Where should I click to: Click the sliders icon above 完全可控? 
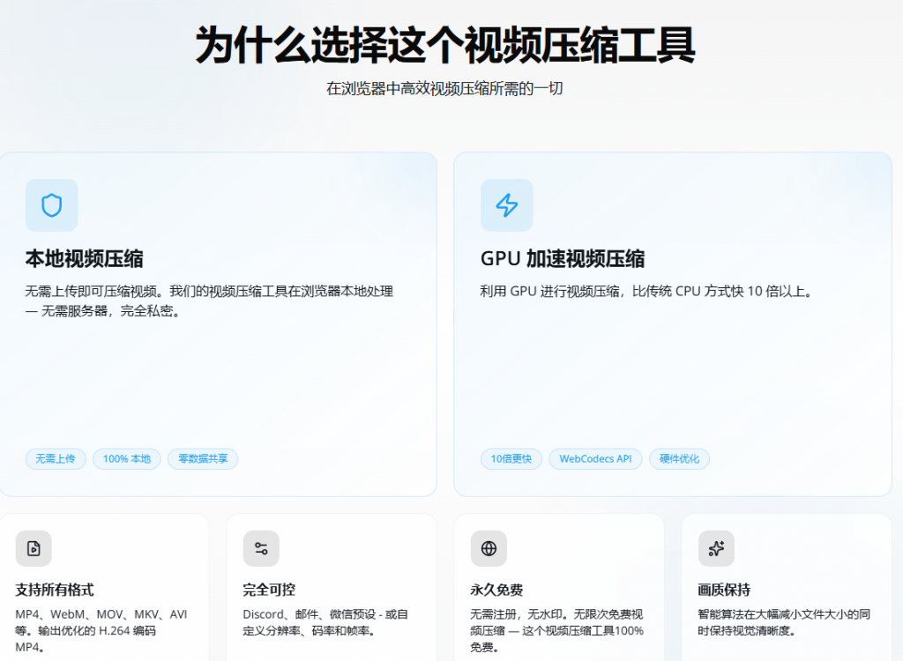point(261,548)
